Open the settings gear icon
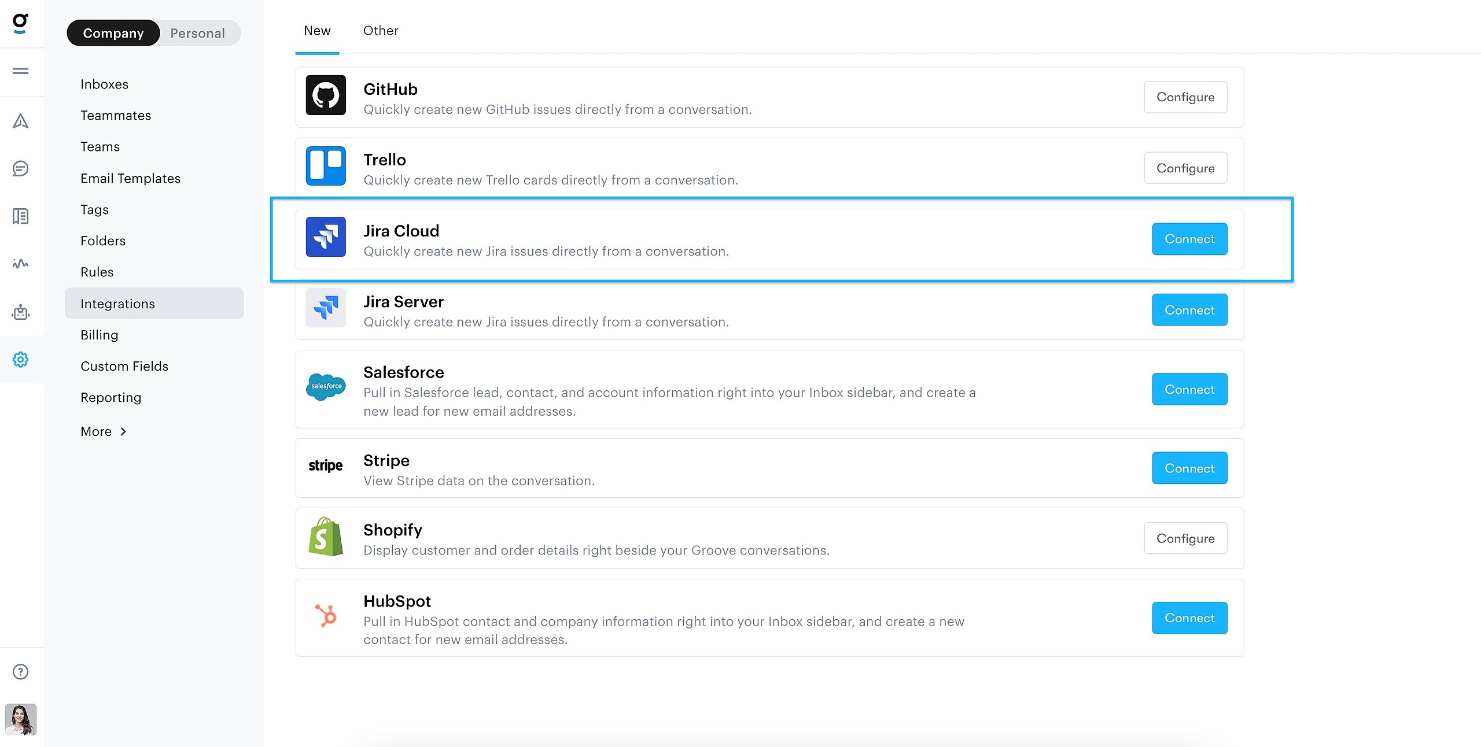 (21, 360)
